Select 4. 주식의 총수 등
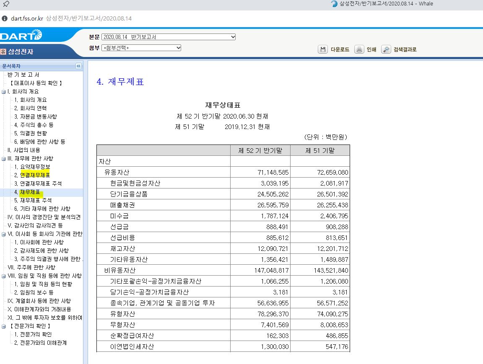 click(34, 125)
